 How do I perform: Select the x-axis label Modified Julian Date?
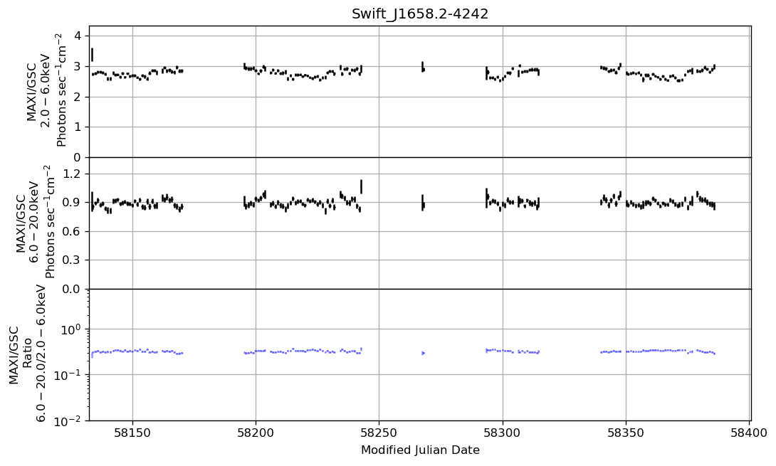420,450
